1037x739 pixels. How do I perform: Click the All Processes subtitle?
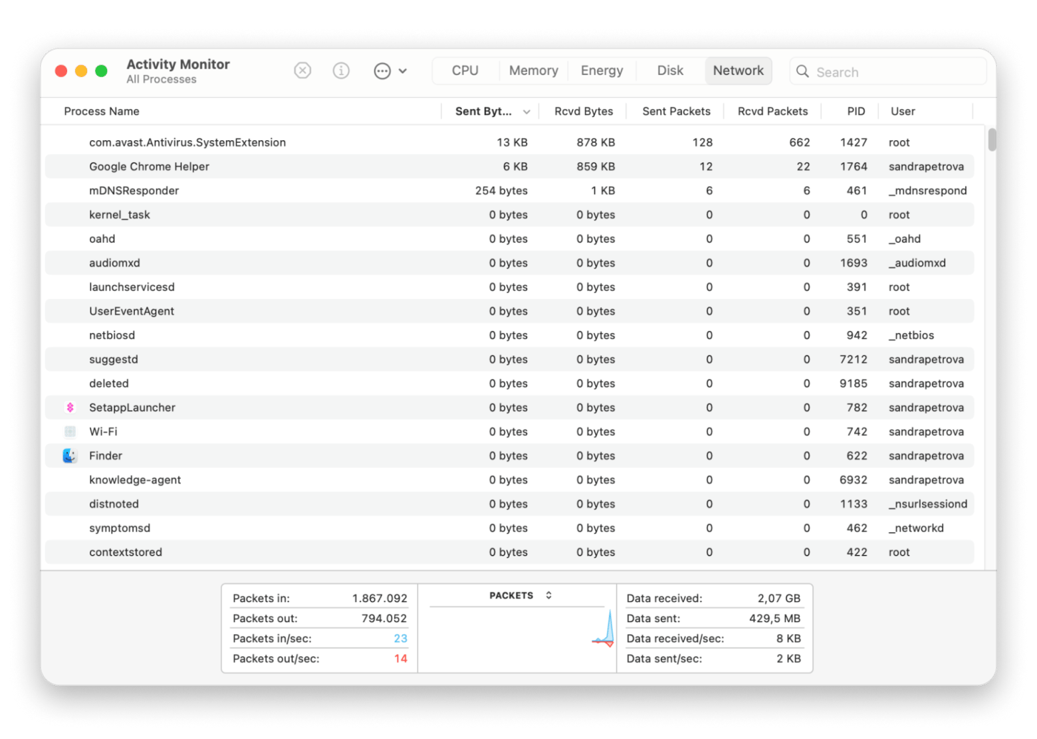[162, 79]
